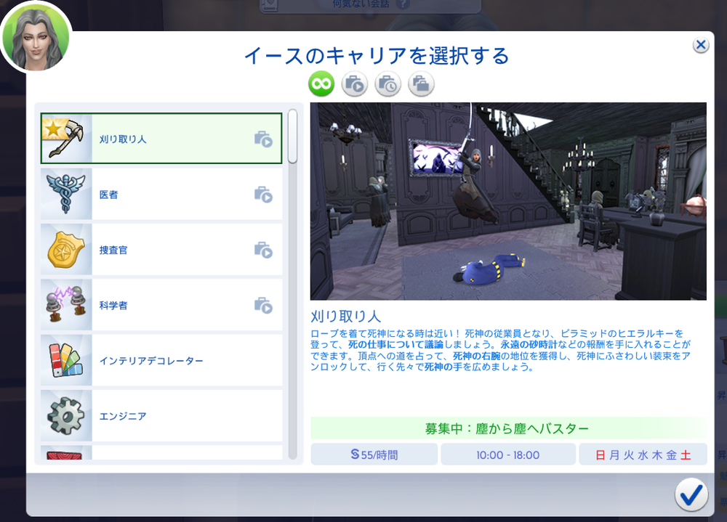
Task: Click the briefcase icon in 医者 row
Action: [263, 195]
